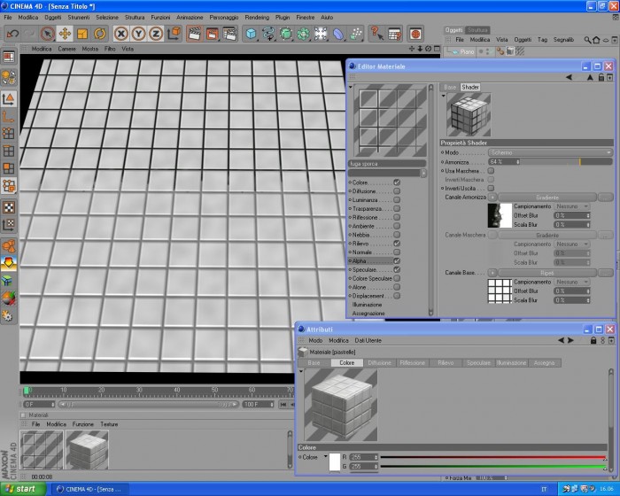
Task: Open Campionamento dropdown under Canale Armonizza
Action: coord(572,206)
